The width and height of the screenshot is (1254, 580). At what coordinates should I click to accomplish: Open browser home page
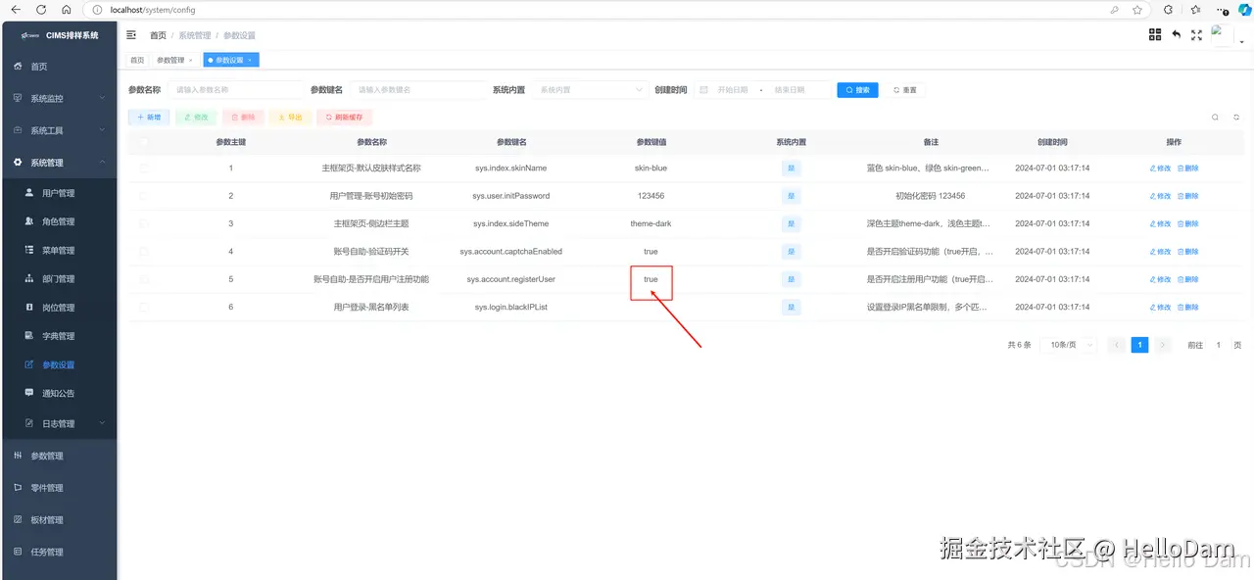[66, 10]
